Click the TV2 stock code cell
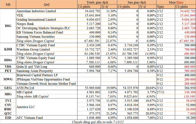The image size is (196, 124). click(x=8, y=101)
